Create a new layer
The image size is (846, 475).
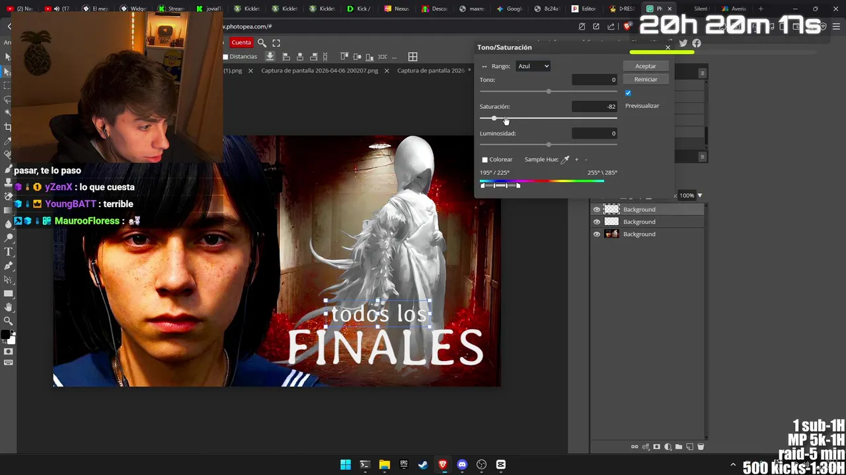pos(689,447)
